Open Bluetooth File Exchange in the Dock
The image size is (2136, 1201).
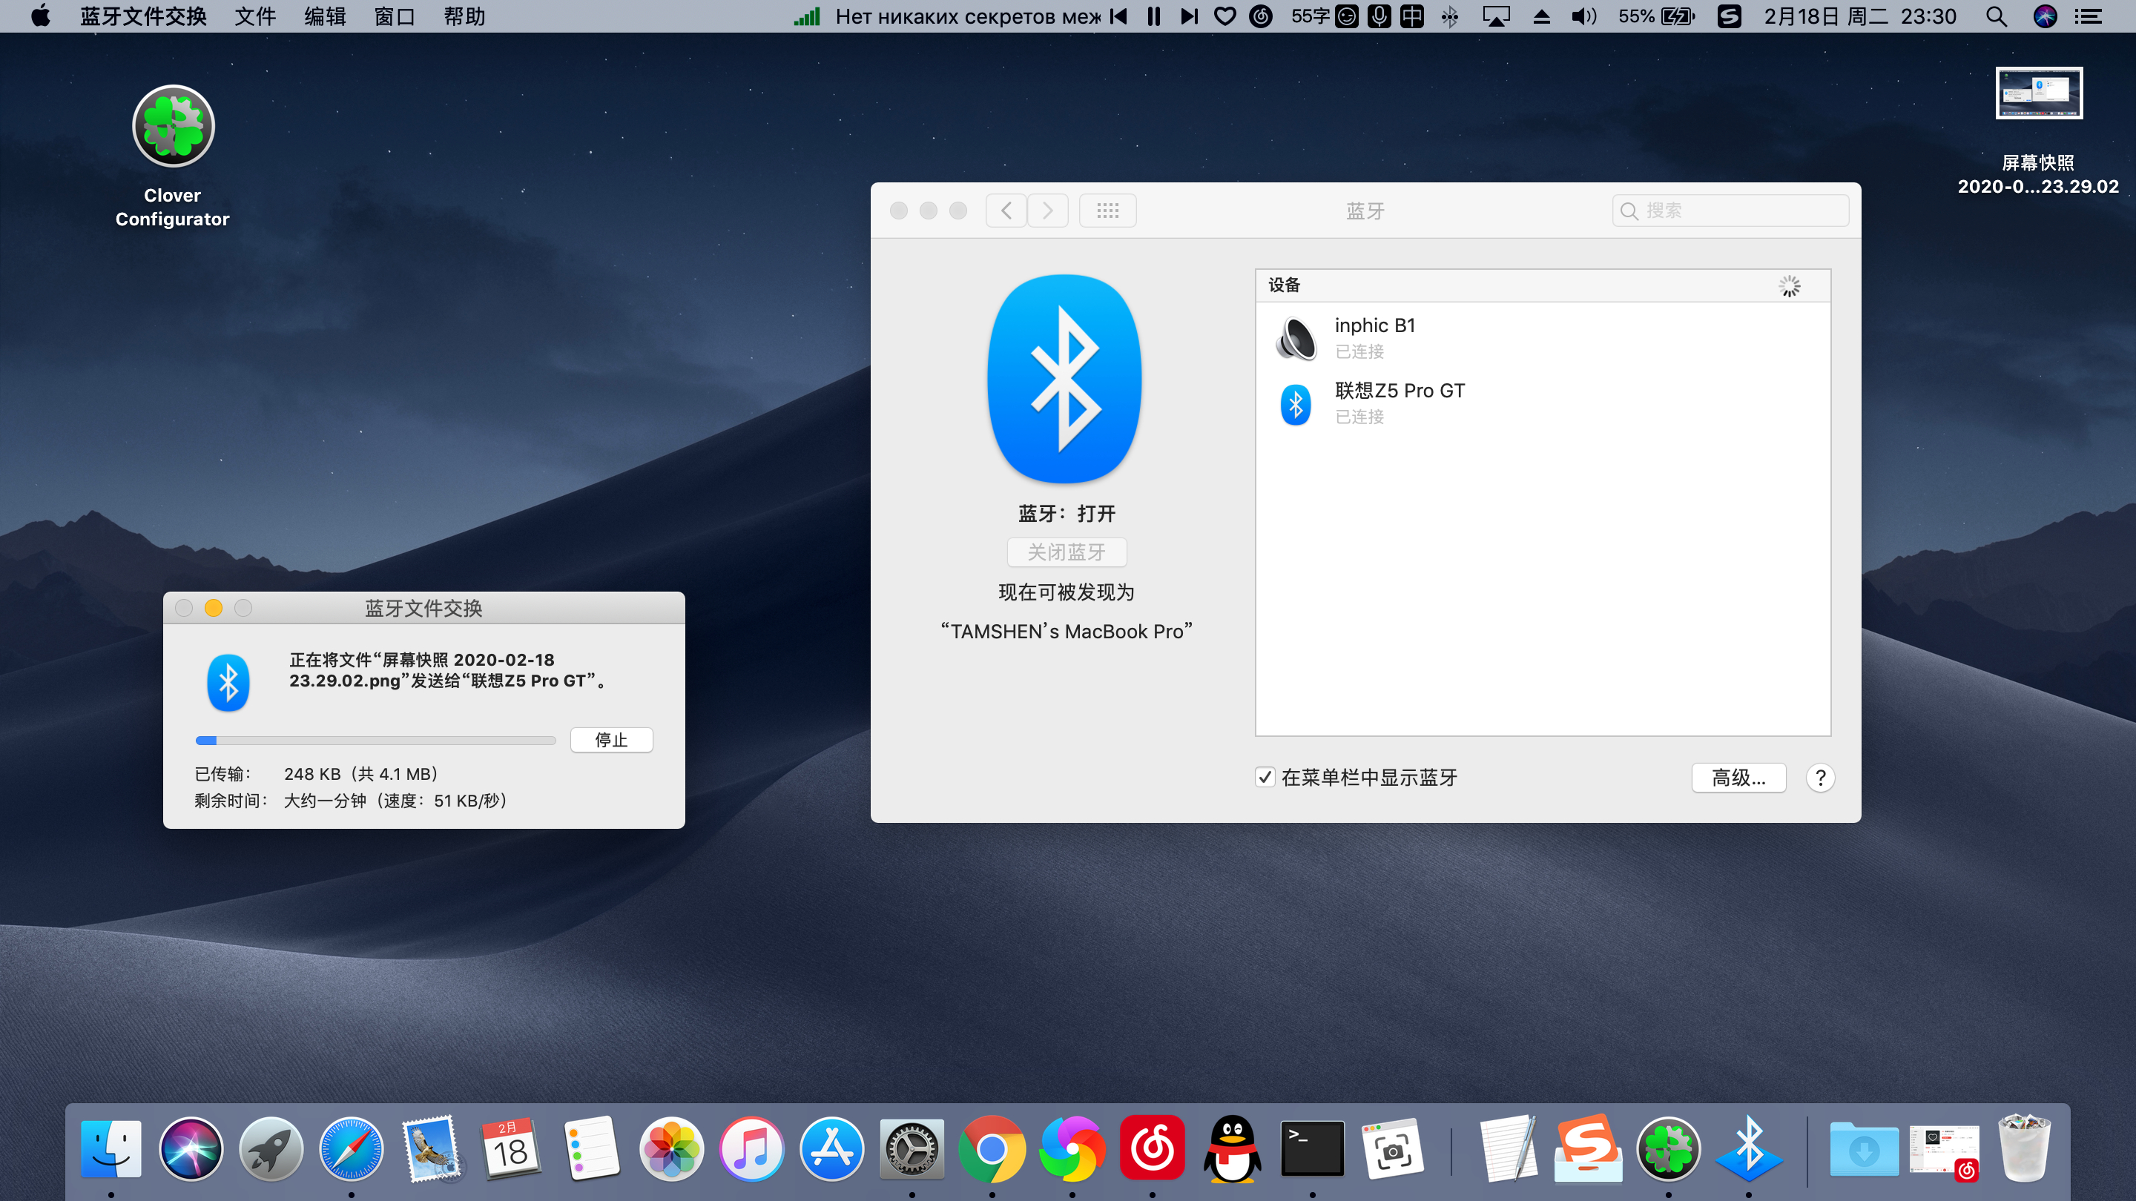coord(1749,1149)
